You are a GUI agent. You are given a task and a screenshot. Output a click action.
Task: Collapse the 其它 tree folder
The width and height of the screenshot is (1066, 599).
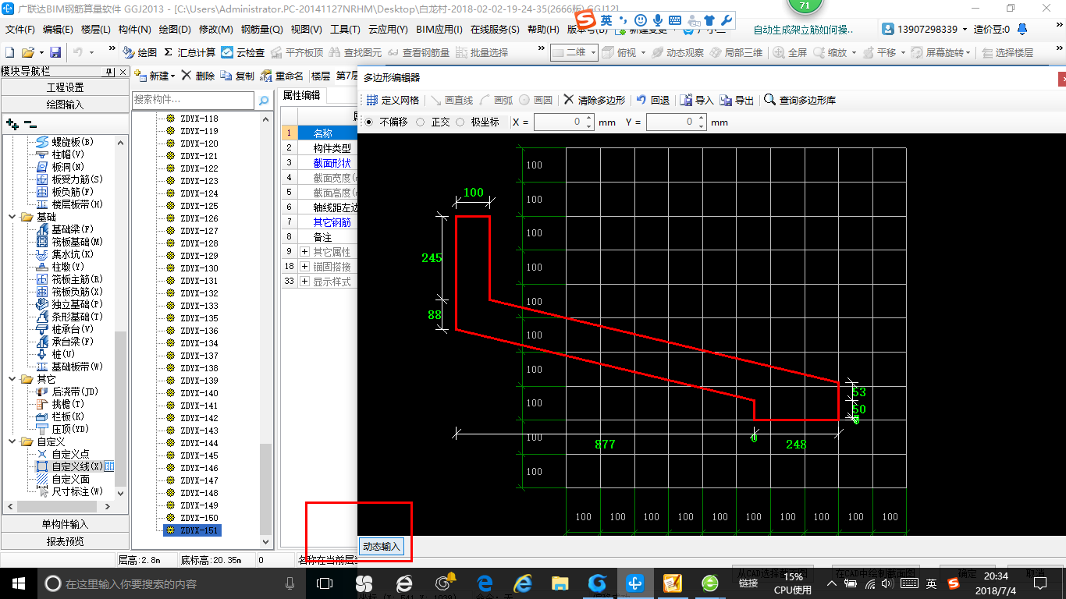pyautogui.click(x=12, y=379)
